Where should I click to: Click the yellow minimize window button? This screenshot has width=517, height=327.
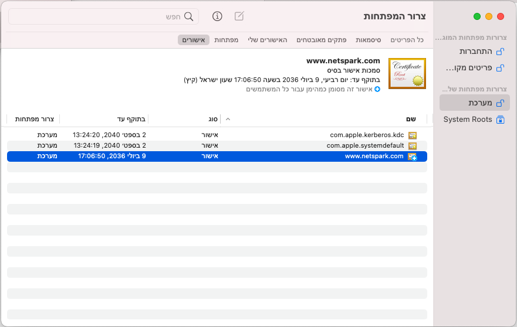[x=489, y=16]
